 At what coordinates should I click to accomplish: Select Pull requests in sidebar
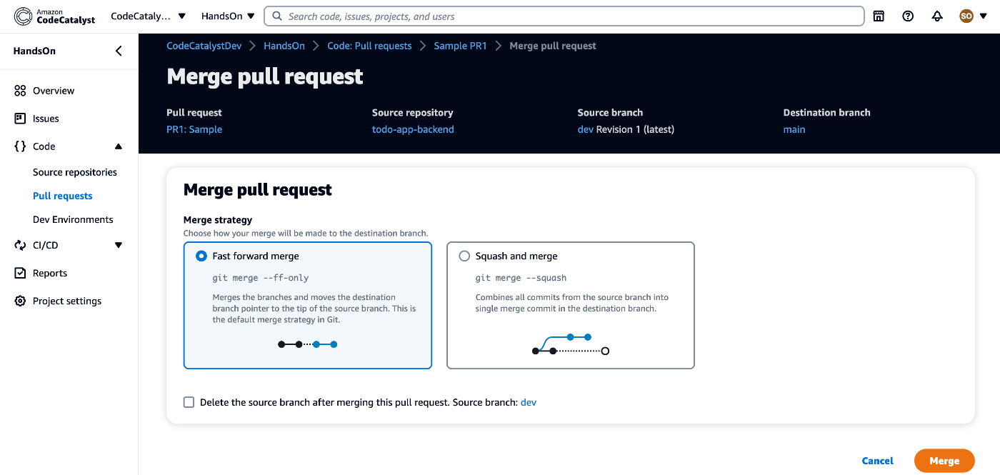63,196
